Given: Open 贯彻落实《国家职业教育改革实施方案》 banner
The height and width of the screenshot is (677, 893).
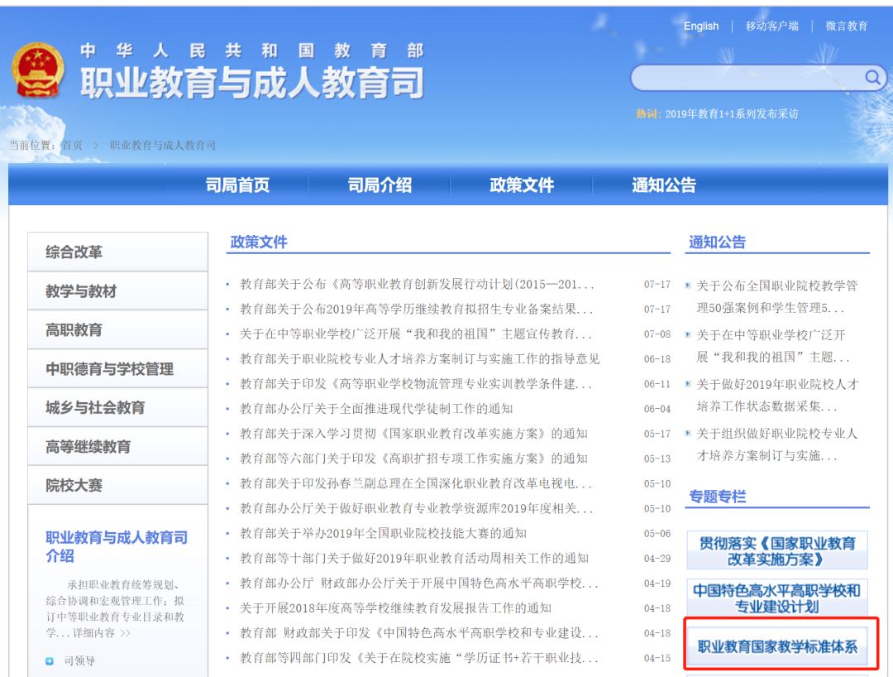Looking at the screenshot, I should coord(777,550).
